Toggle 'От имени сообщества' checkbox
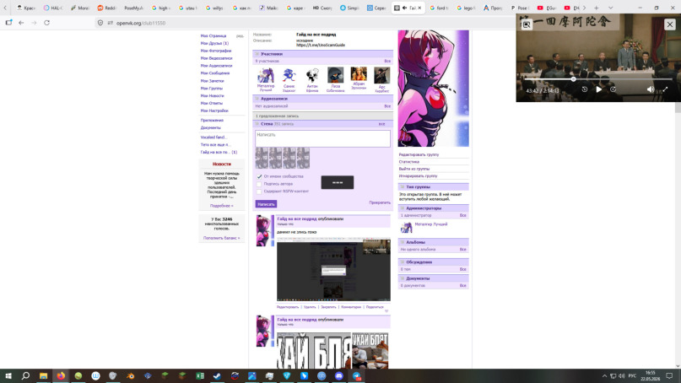The height and width of the screenshot is (383, 681). (259, 176)
